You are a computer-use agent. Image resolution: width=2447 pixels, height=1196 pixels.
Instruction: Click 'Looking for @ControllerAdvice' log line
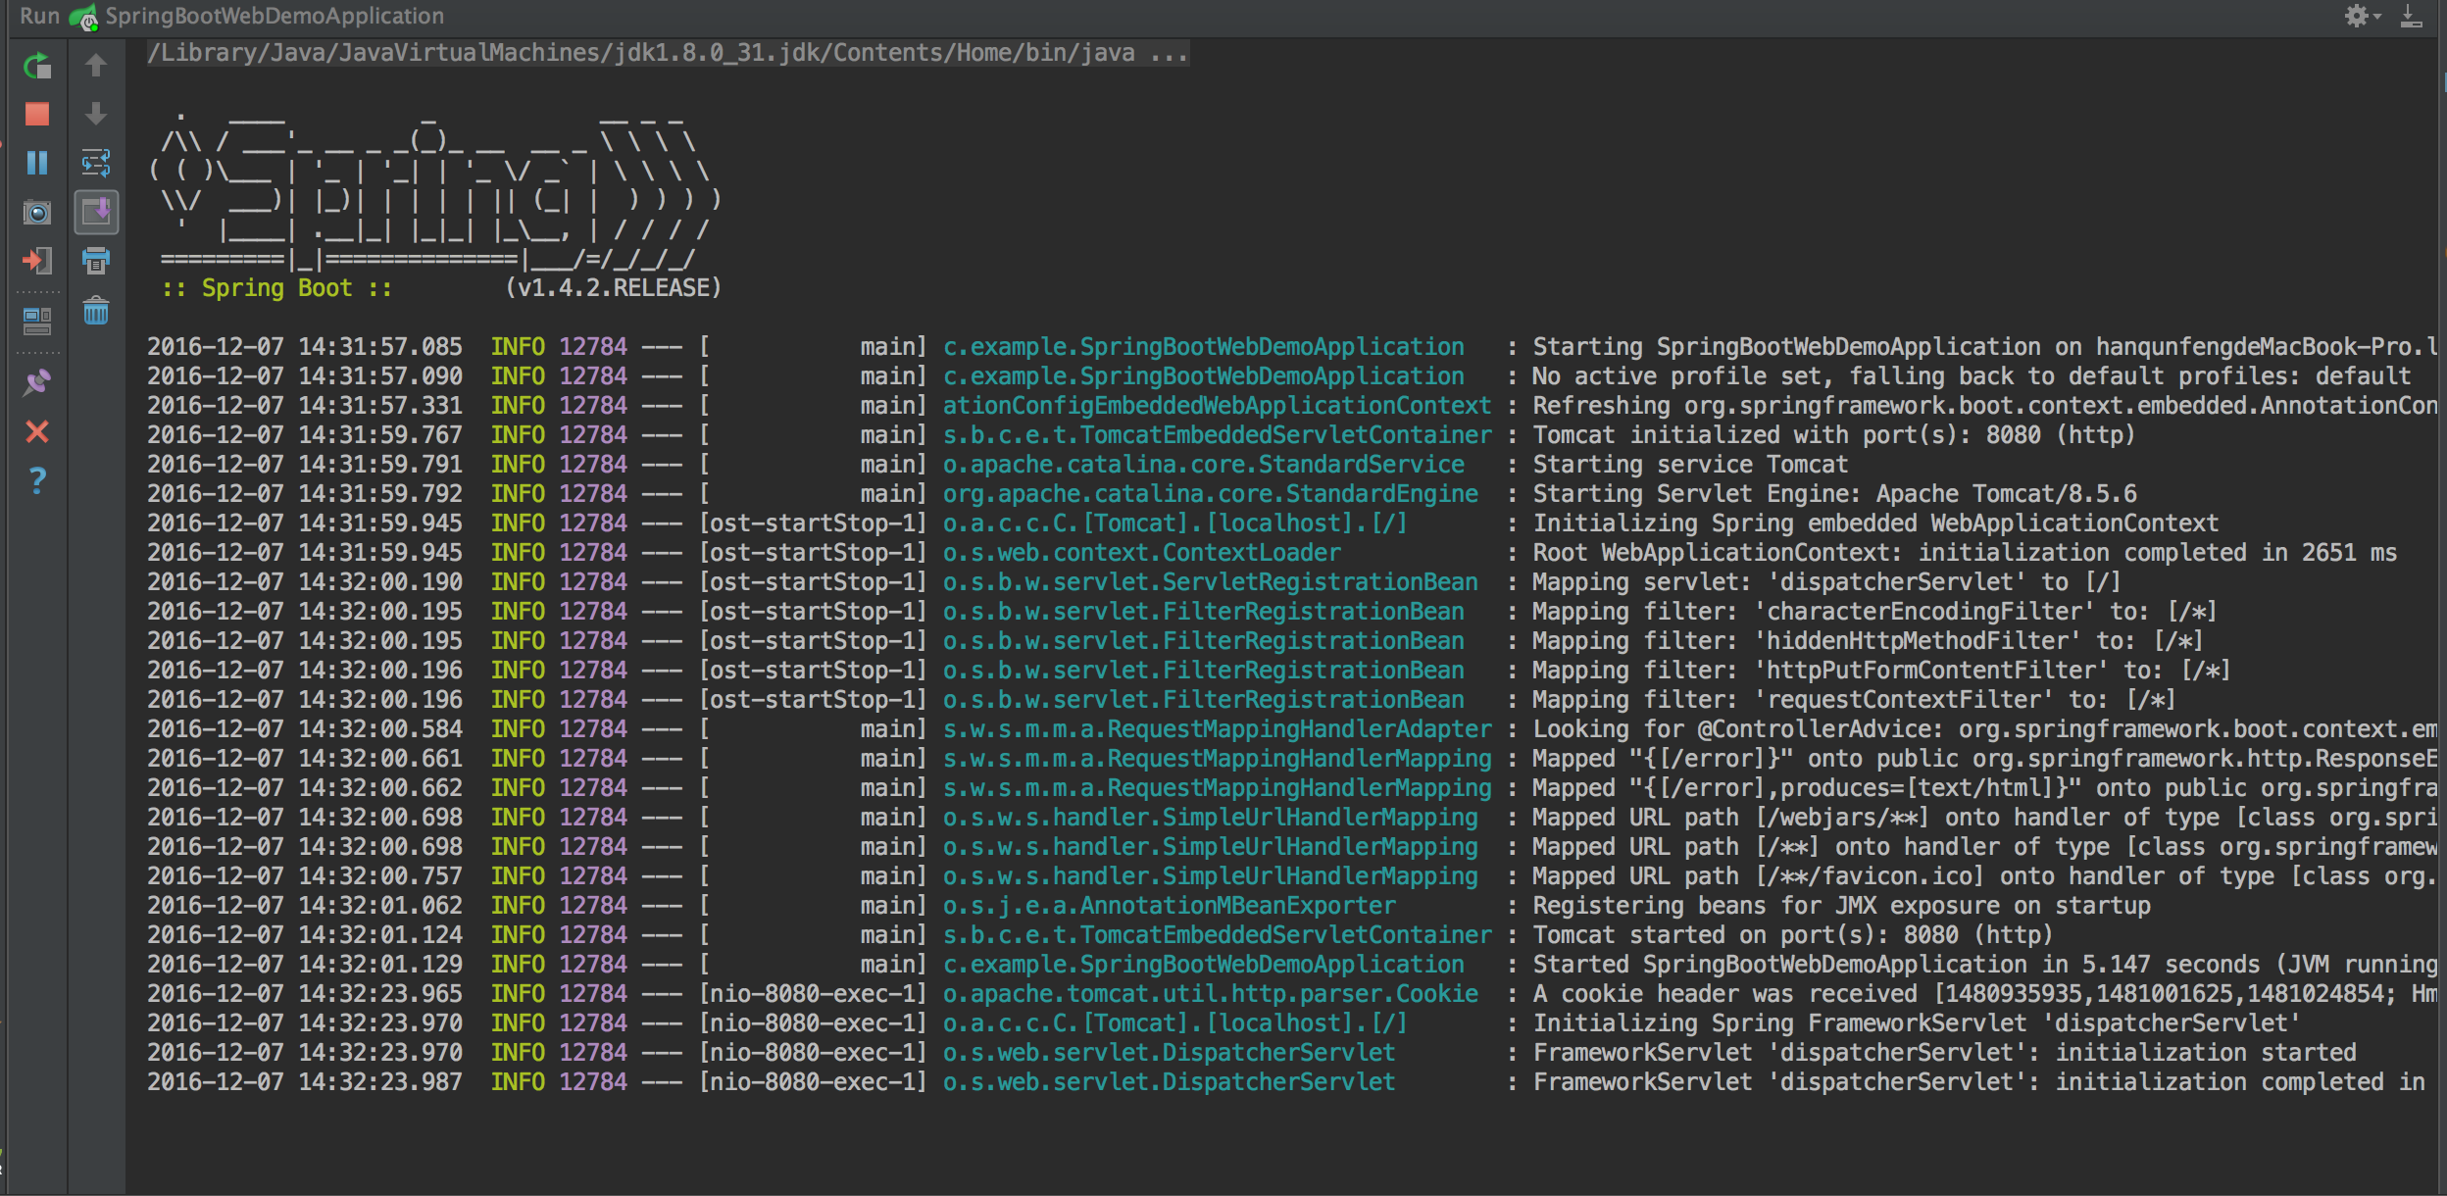pyautogui.click(x=1984, y=729)
